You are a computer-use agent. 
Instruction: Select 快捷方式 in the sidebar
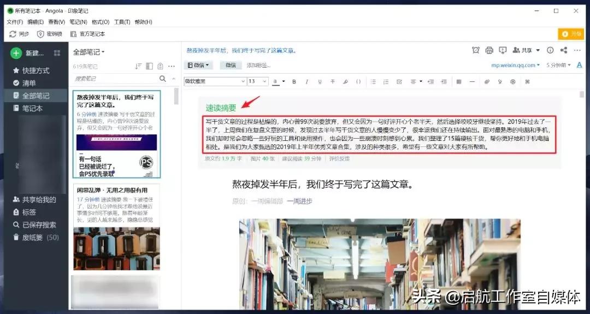36,70
